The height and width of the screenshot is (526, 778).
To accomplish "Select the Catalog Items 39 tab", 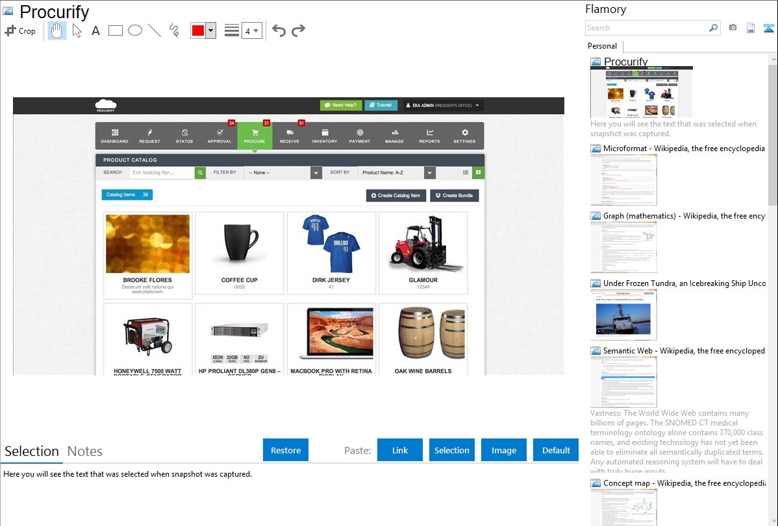I will coord(127,195).
